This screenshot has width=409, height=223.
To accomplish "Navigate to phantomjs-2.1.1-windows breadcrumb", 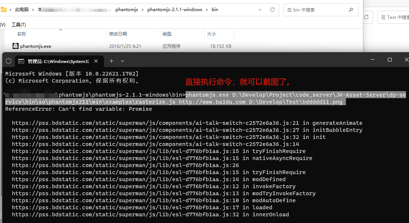I will tap(175, 10).
